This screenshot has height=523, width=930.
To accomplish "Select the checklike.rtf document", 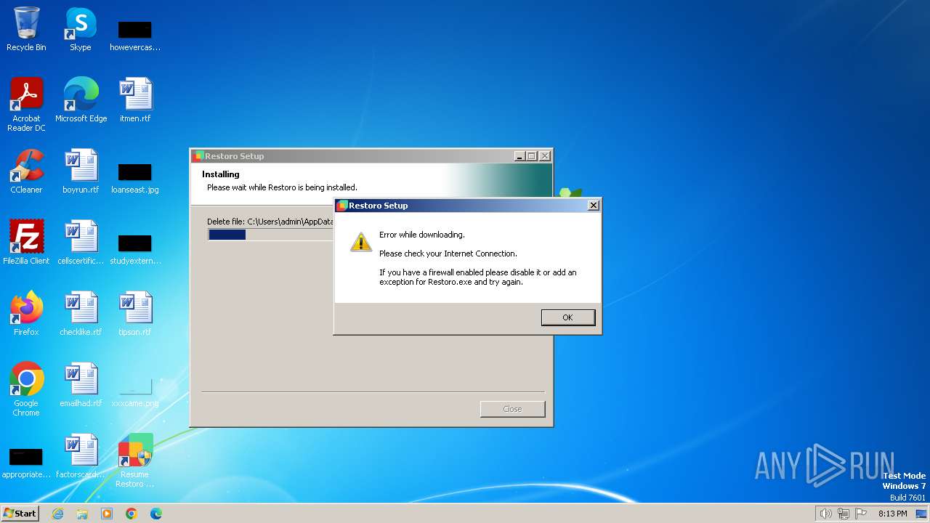I will click(x=81, y=314).
